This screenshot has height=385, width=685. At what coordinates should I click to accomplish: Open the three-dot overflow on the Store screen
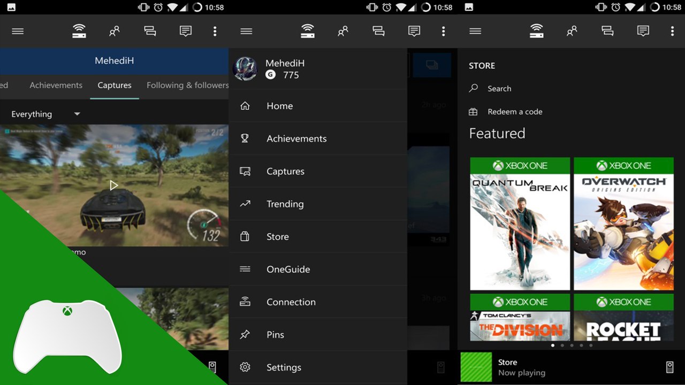[x=672, y=31]
